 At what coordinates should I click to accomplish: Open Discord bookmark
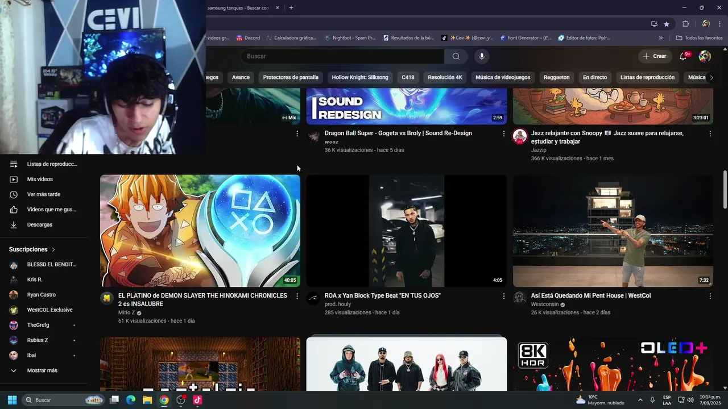(248, 38)
